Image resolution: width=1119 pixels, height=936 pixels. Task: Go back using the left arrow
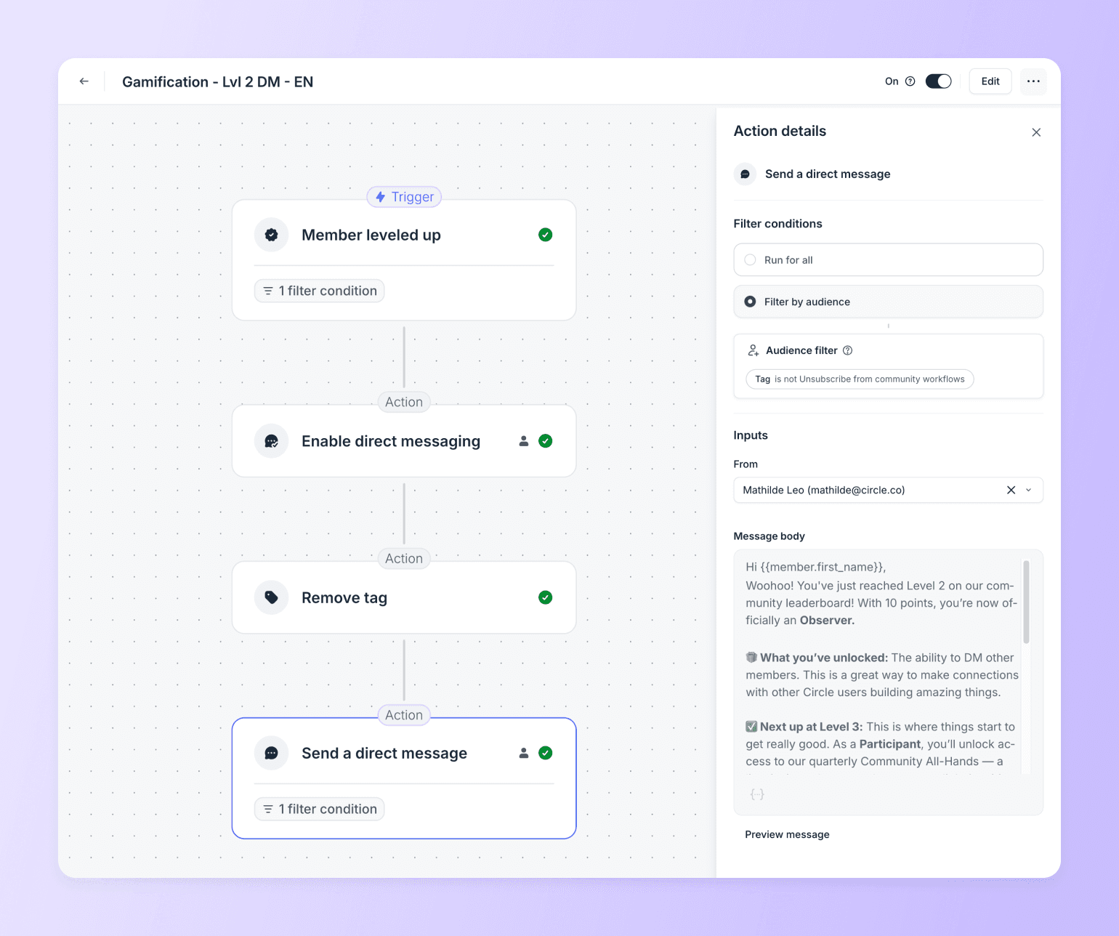pyautogui.click(x=84, y=81)
